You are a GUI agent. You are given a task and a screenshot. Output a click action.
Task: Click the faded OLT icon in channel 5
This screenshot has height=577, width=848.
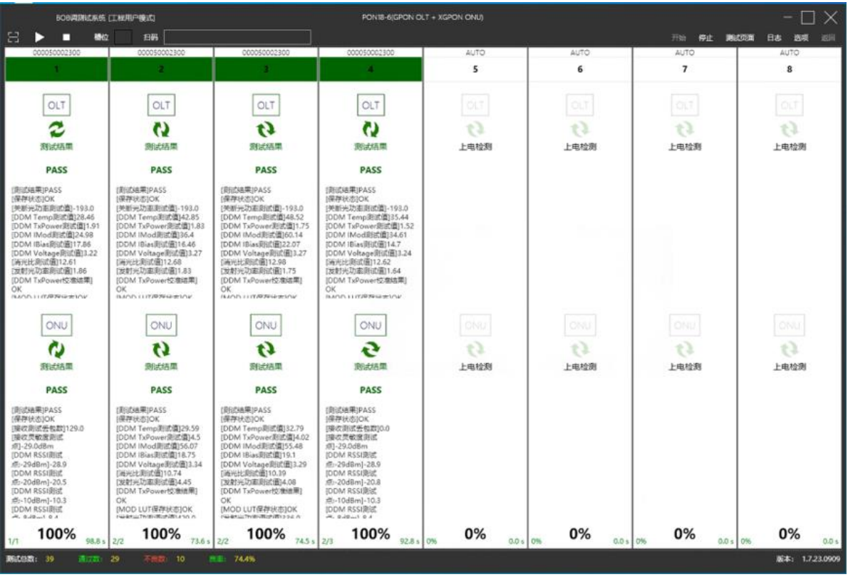point(475,105)
